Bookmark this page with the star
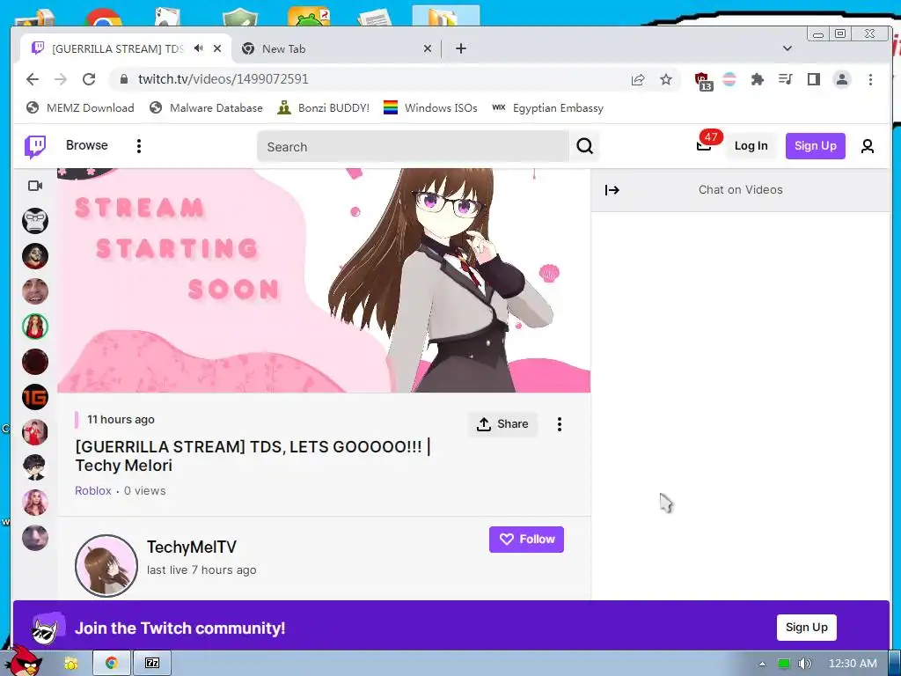Viewport: 901px width, 676px height. coord(665,79)
